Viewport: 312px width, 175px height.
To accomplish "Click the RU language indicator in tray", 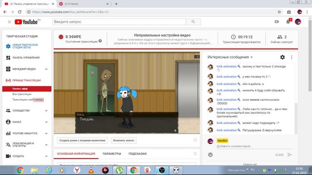I will pos(253,170).
